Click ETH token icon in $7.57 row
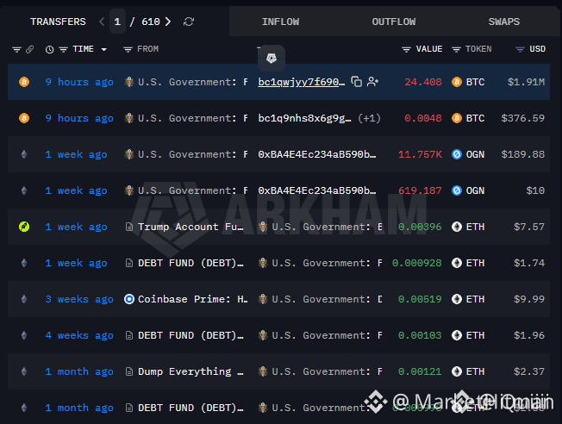Screen dimensions: 562x424 tap(457, 227)
